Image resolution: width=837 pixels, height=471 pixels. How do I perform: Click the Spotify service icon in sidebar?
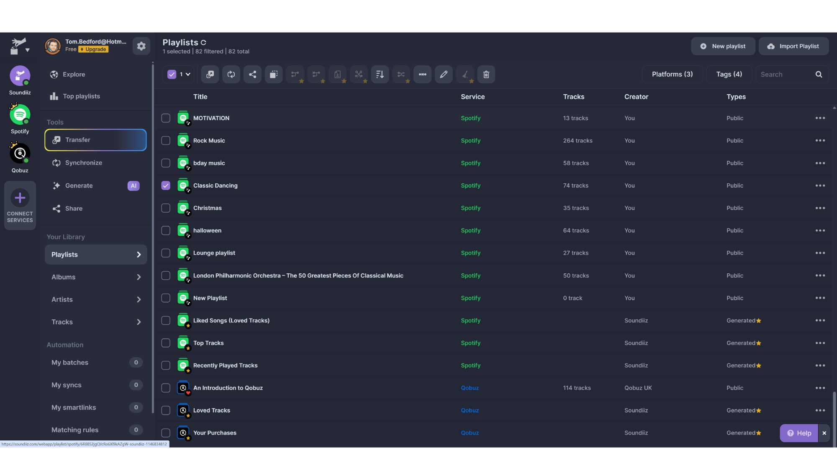[20, 114]
